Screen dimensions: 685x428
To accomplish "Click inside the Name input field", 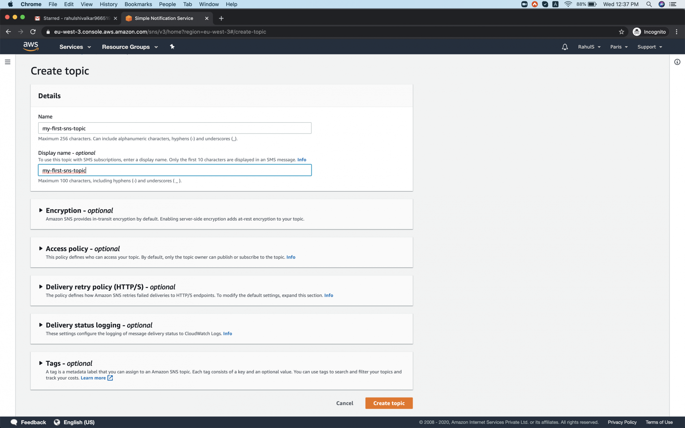I will coord(175,128).
